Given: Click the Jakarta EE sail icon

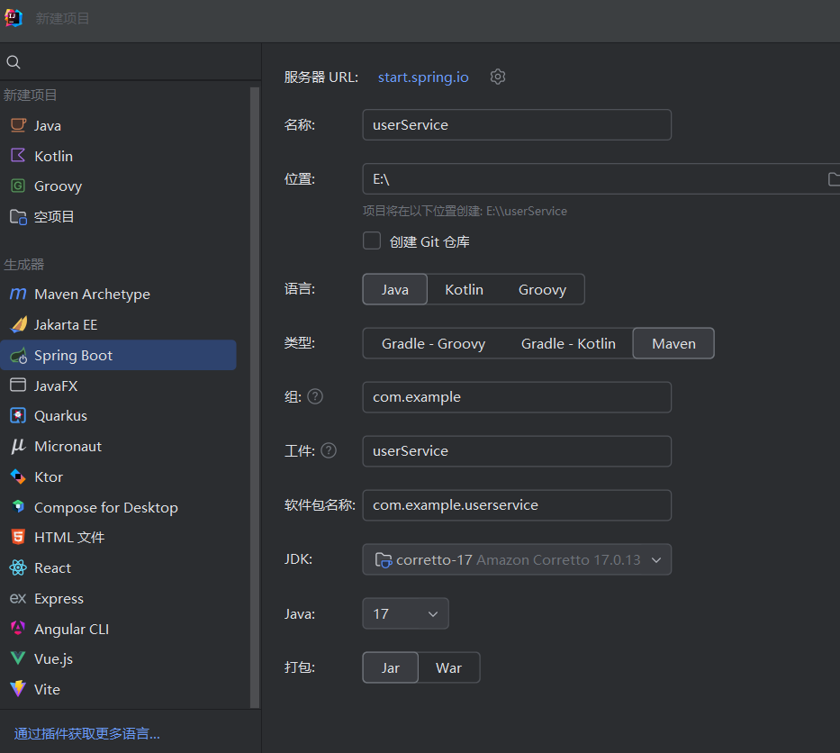Looking at the screenshot, I should pos(18,324).
